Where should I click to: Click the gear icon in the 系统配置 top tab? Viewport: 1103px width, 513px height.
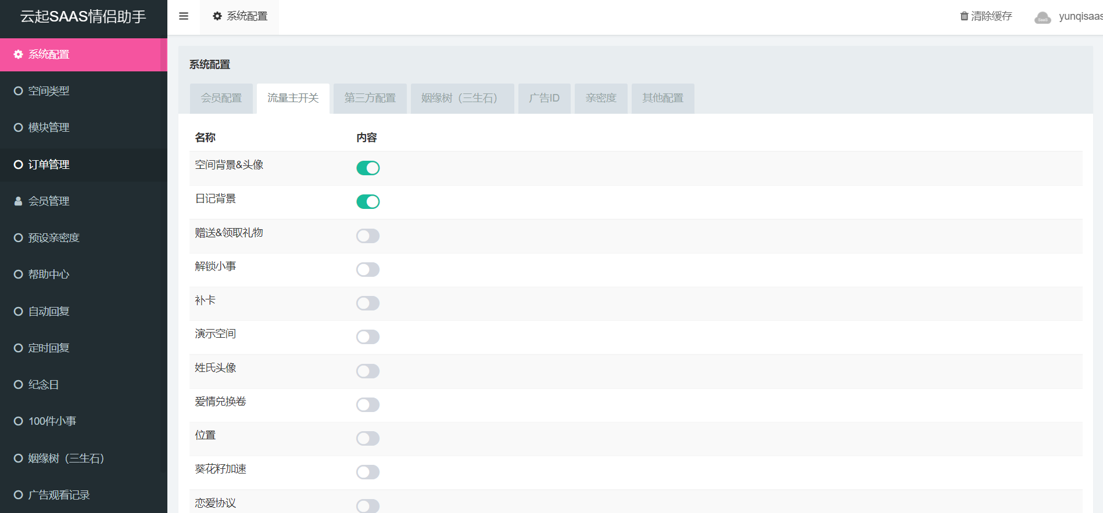tap(217, 16)
